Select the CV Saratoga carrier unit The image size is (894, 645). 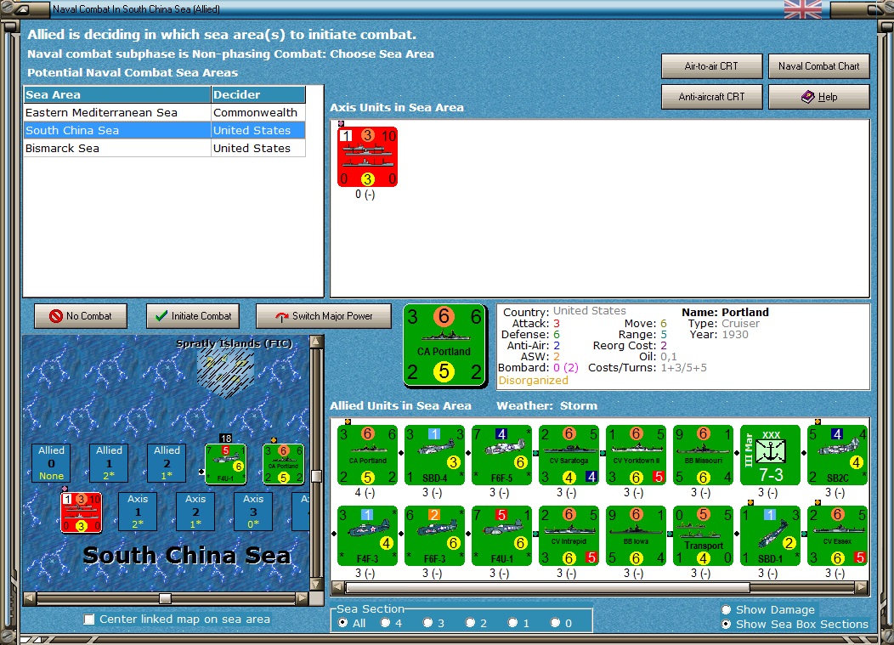click(x=569, y=455)
